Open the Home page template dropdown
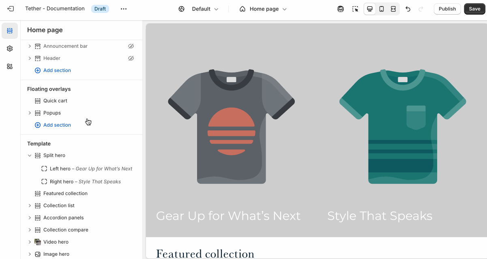 pyautogui.click(x=263, y=9)
